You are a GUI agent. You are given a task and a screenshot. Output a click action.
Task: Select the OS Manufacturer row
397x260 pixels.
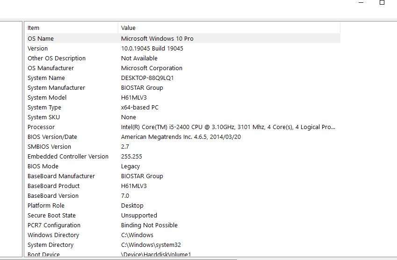pos(51,68)
